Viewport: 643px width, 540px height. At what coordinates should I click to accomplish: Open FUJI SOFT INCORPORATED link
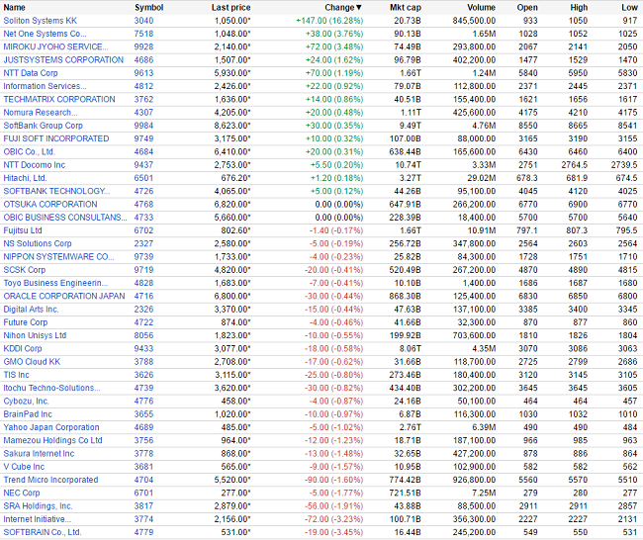[56, 138]
